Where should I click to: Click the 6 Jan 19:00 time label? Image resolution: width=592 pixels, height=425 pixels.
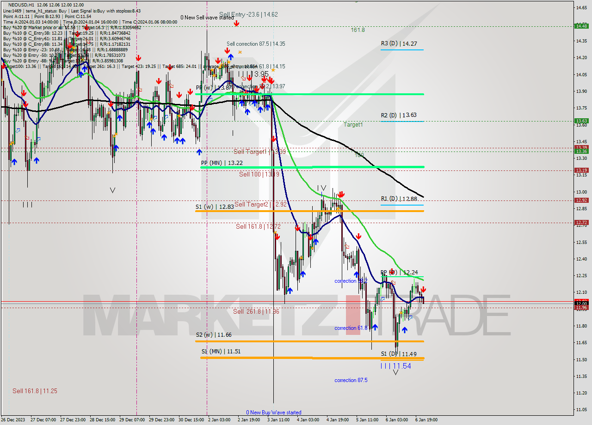[426, 420]
